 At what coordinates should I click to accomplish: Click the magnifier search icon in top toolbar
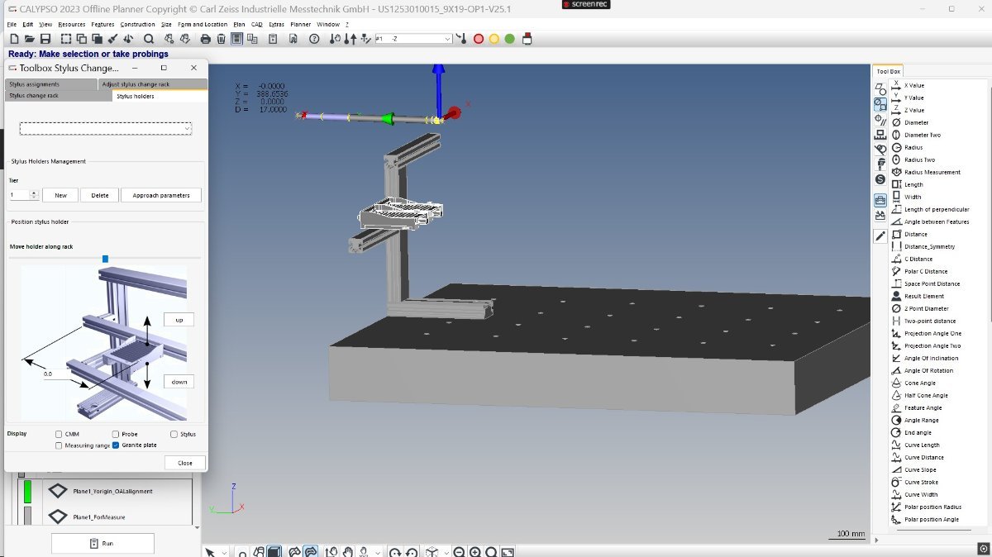tap(149, 39)
